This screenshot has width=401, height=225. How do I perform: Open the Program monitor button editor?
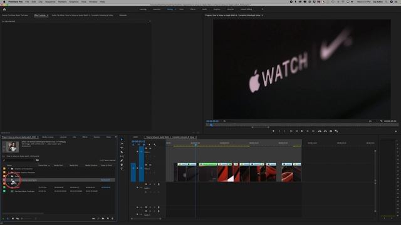[396, 131]
